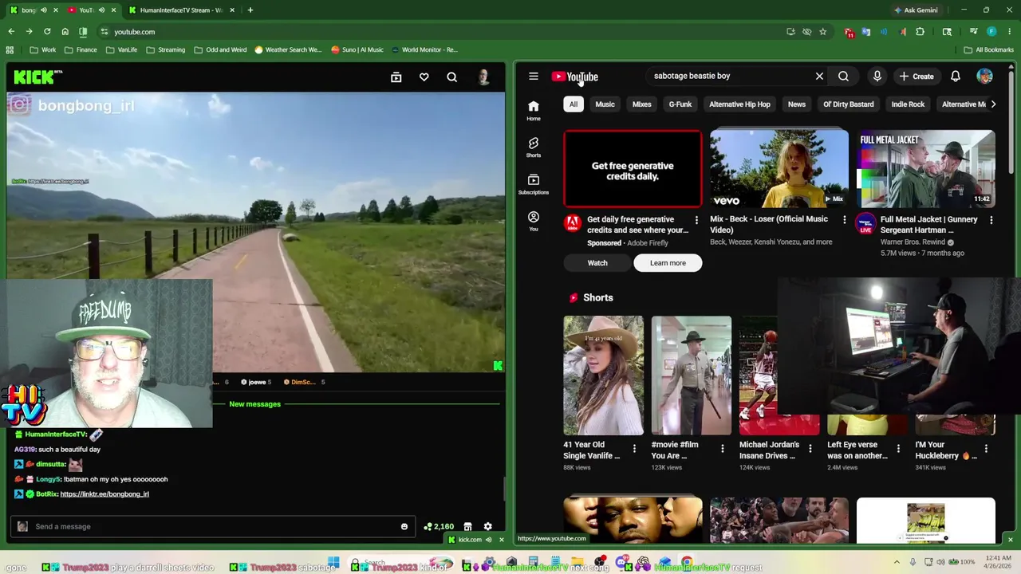This screenshot has width=1021, height=574.
Task: Open Chrome three-dot menu
Action: point(1009,32)
